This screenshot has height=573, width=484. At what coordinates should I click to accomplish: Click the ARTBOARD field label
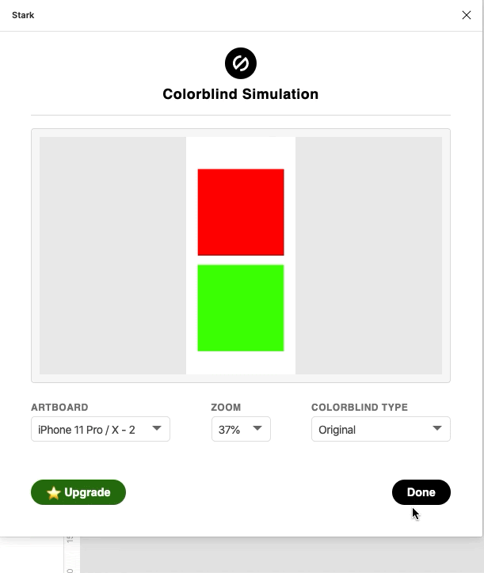(59, 408)
